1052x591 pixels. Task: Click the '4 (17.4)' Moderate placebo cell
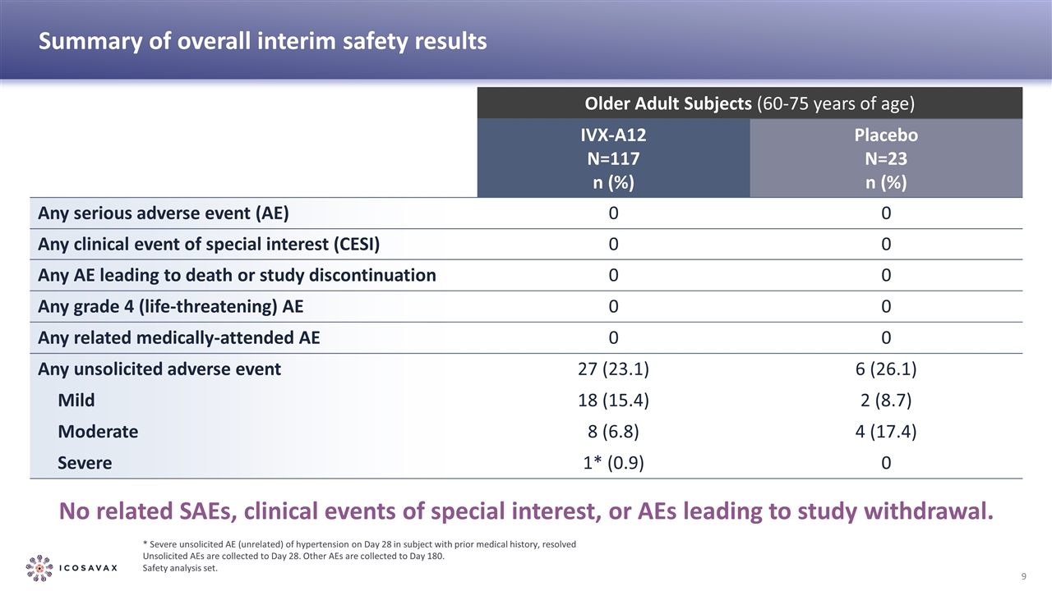[x=885, y=432]
